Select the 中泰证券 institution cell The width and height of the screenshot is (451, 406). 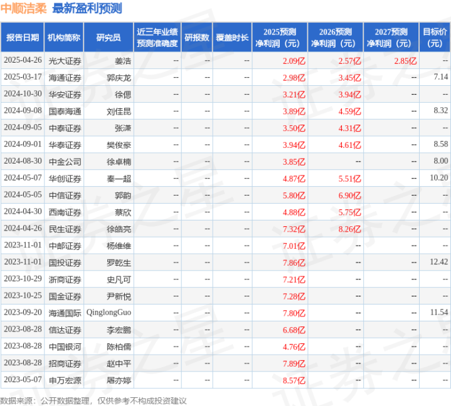point(65,128)
